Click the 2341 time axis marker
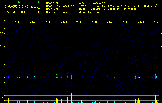This screenshot has height=103, width=162. pyautogui.click(x=18, y=22)
